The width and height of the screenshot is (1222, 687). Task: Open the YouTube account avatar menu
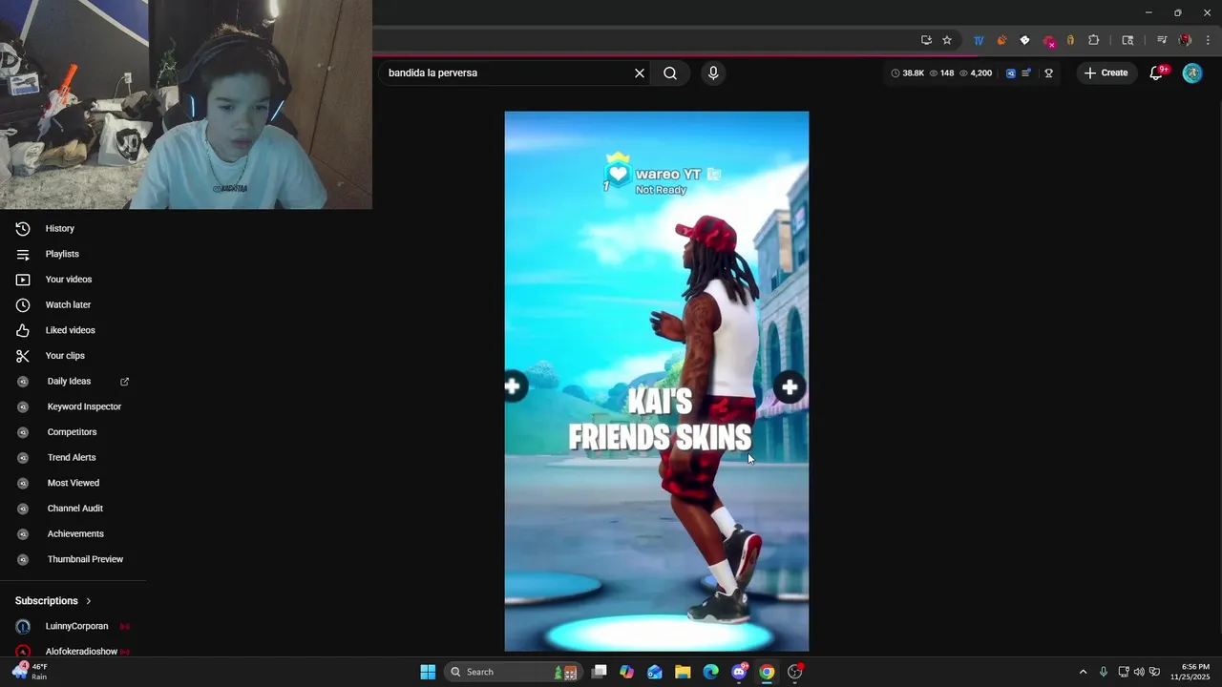[x=1192, y=73]
